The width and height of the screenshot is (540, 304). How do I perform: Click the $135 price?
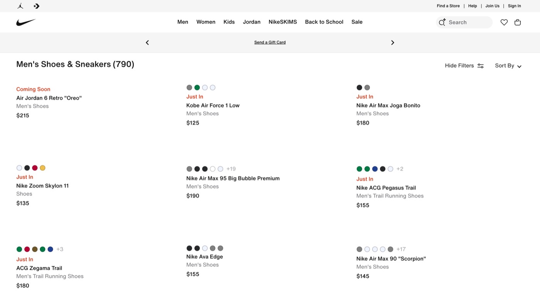coord(23,203)
